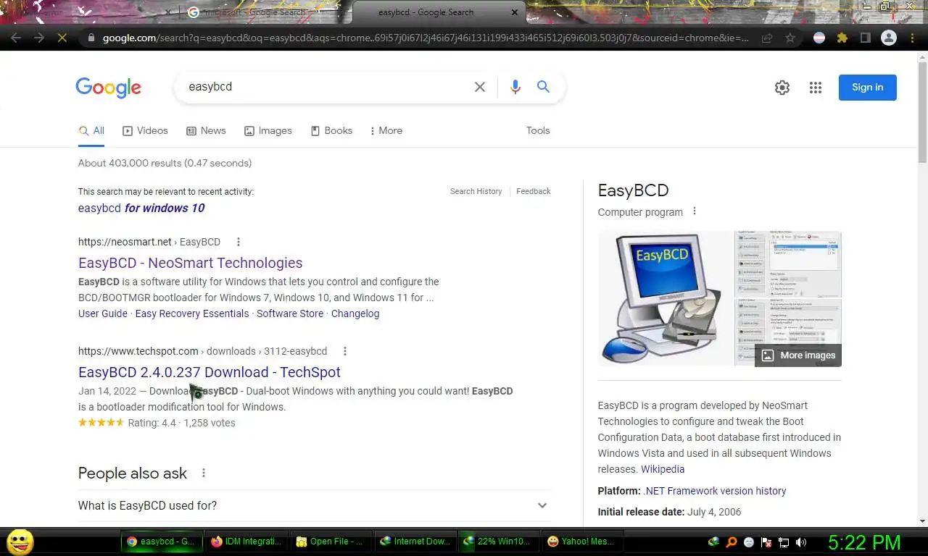
Task: Open Chrome extensions puzzle icon
Action: point(842,38)
